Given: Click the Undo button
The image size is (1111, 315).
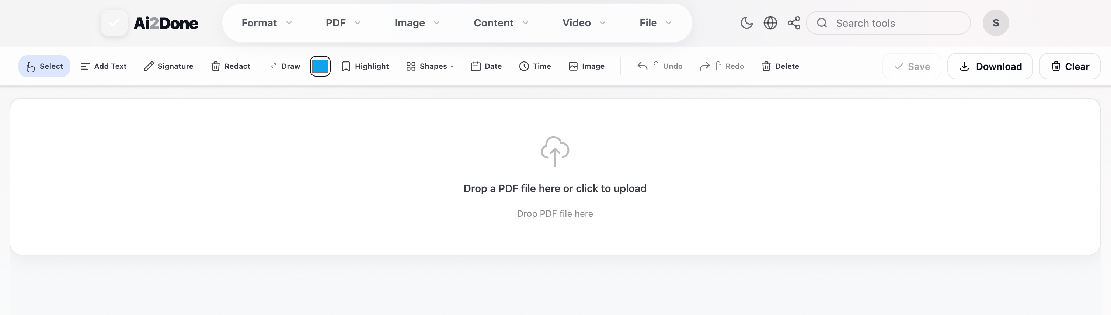Looking at the screenshot, I should pos(659,66).
